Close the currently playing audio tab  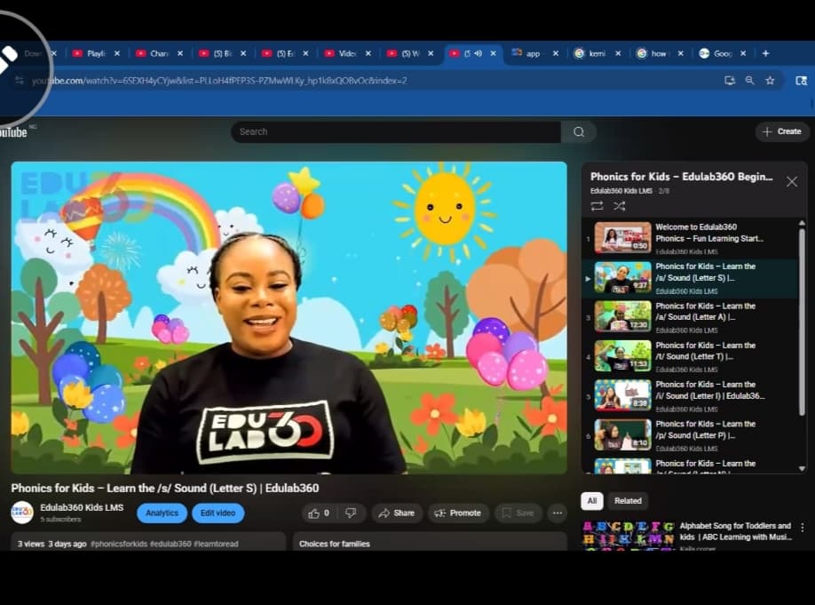coord(493,53)
